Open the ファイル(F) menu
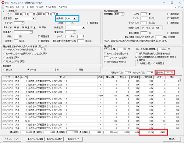Image resolution: width=184 pixels, height=143 pixels. click(x=10, y=7)
